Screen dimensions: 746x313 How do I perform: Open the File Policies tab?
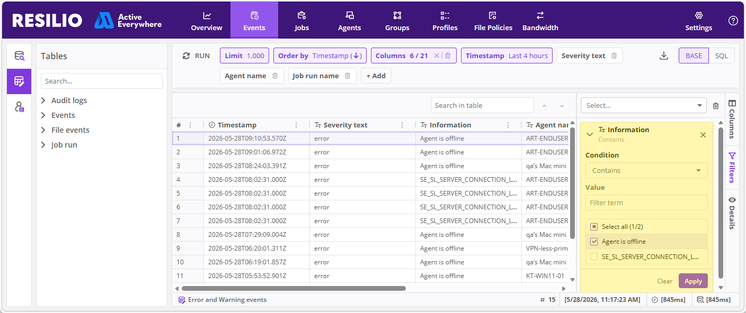(x=493, y=21)
